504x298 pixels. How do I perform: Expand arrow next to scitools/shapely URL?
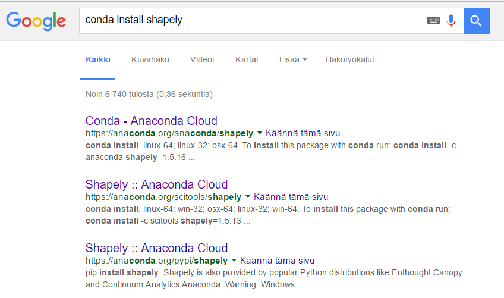point(248,197)
